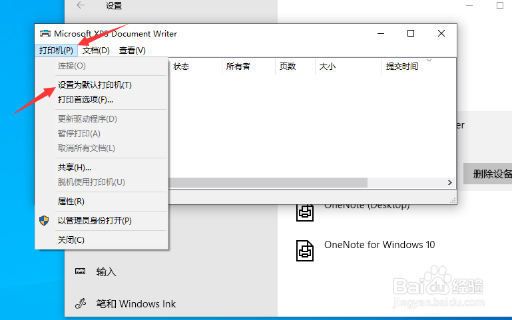Open 笔和 Windows Ink settings
This screenshot has width=512, height=320.
pyautogui.click(x=136, y=304)
